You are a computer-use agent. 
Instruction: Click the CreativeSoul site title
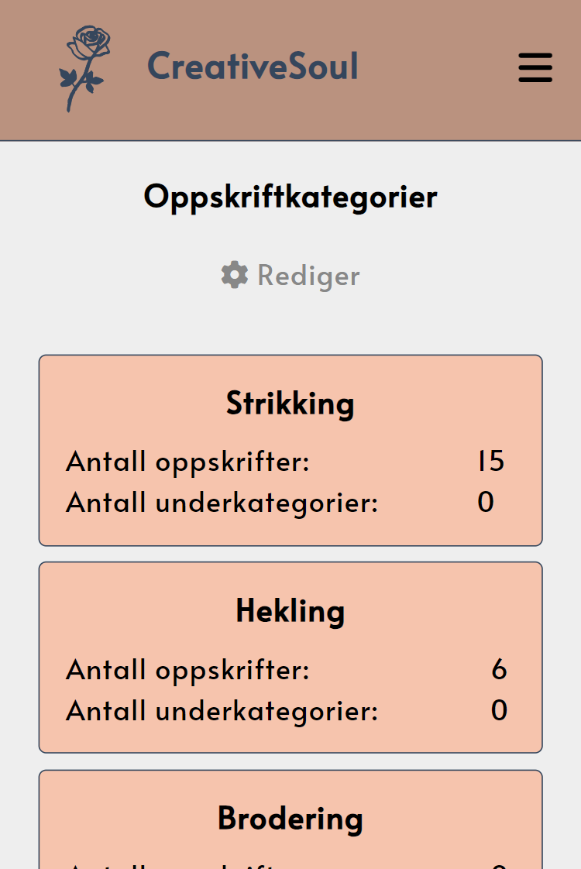click(252, 67)
